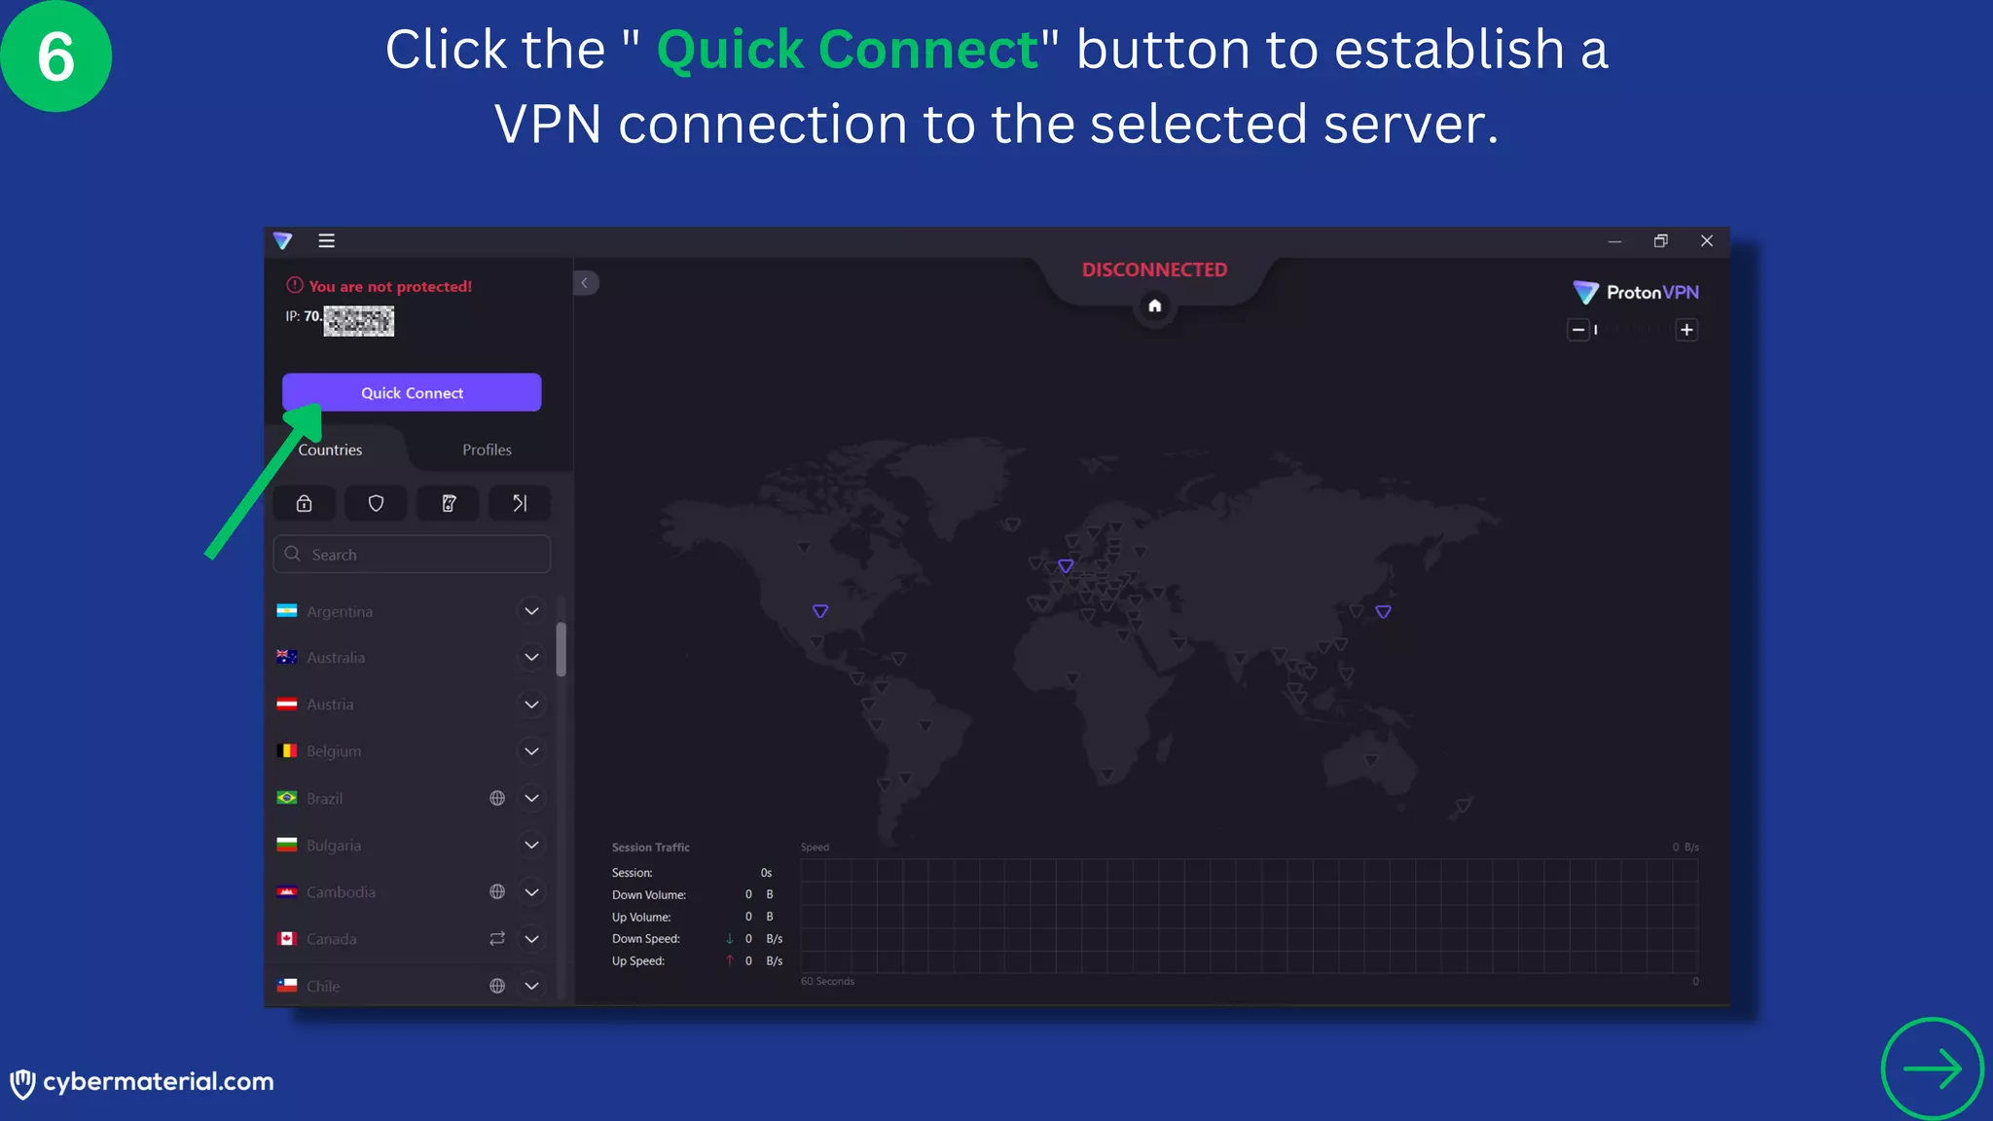Click the DISCONNECTED status label
Viewport: 1993px width, 1121px height.
1154,270
